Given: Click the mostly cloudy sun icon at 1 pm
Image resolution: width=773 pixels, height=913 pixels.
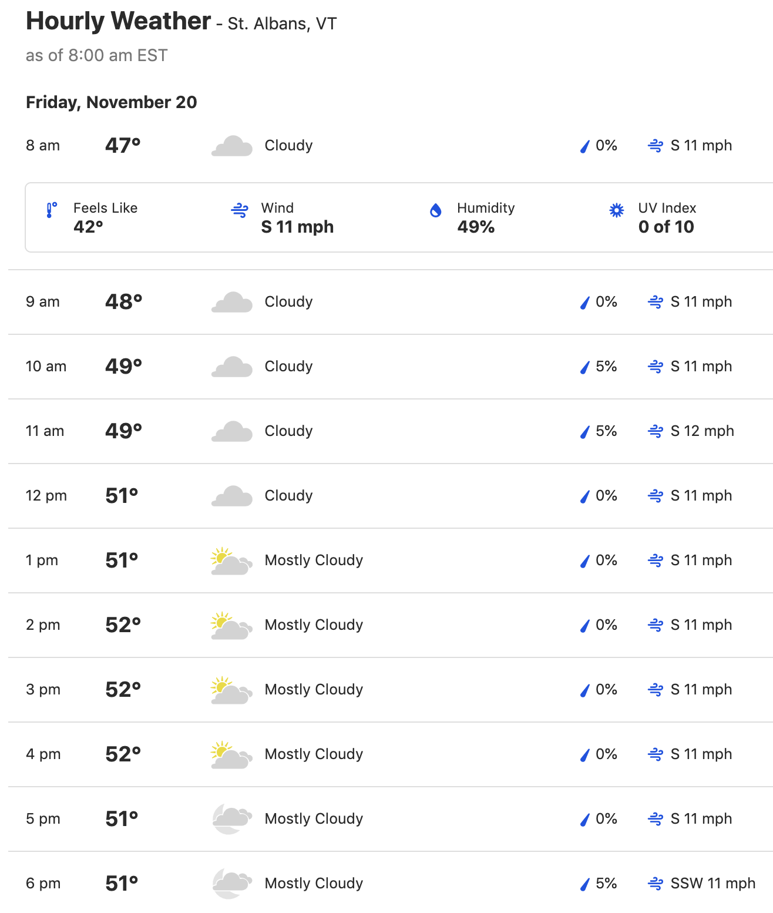Looking at the screenshot, I should [232, 561].
